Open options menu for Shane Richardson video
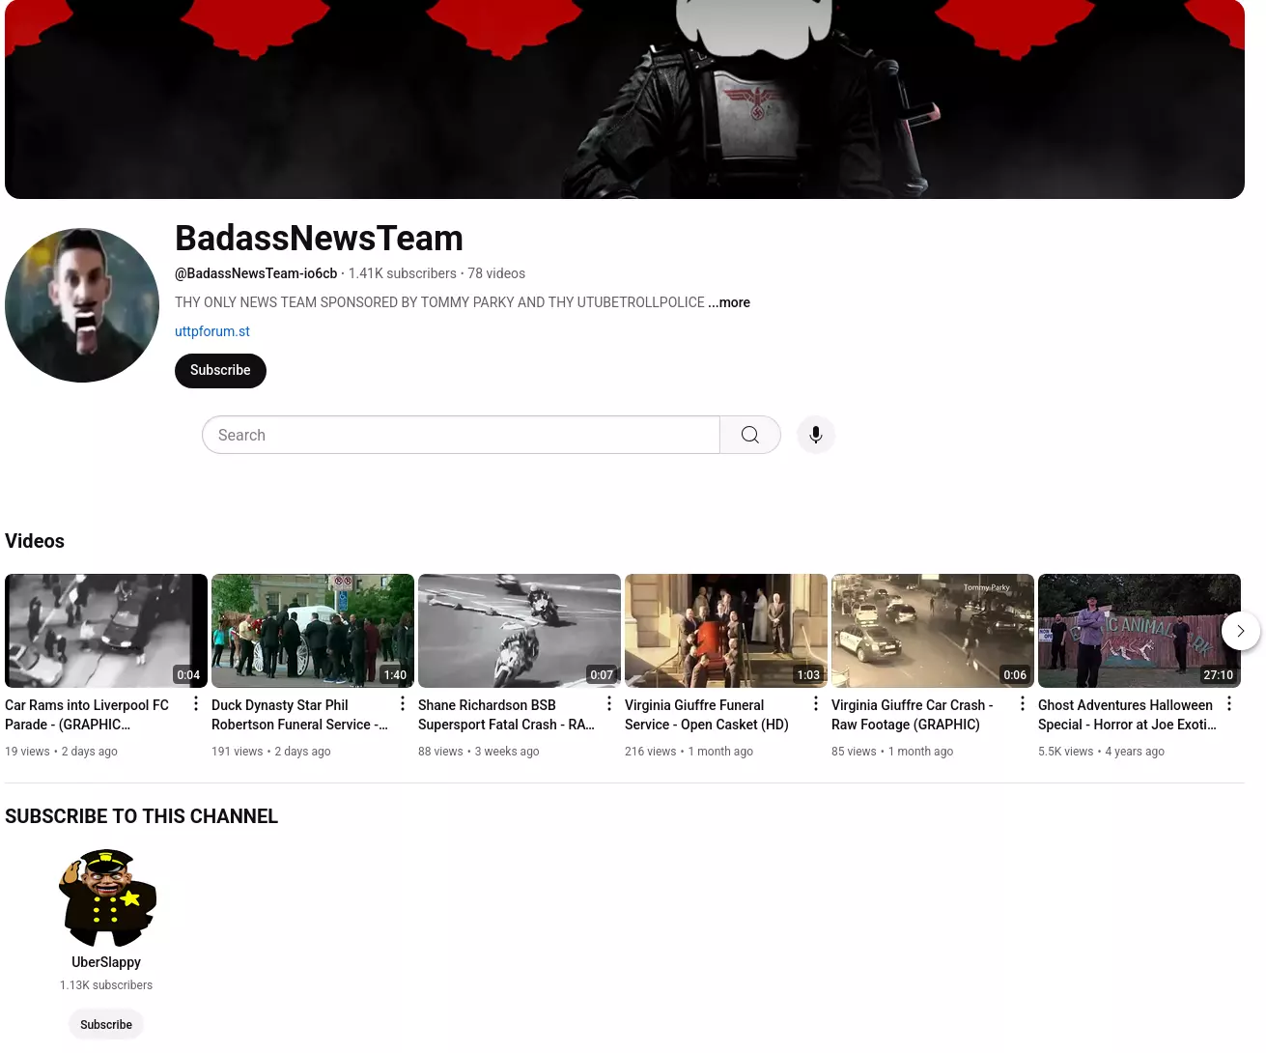1266x1053 pixels. (609, 703)
